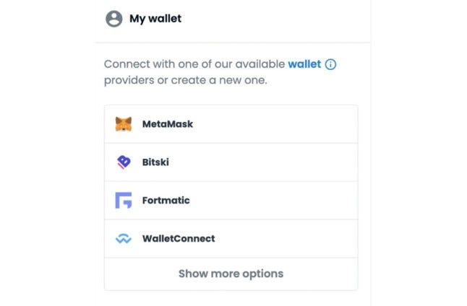Pick the Fortmatic label text
The height and width of the screenshot is (306, 467).
coord(166,201)
